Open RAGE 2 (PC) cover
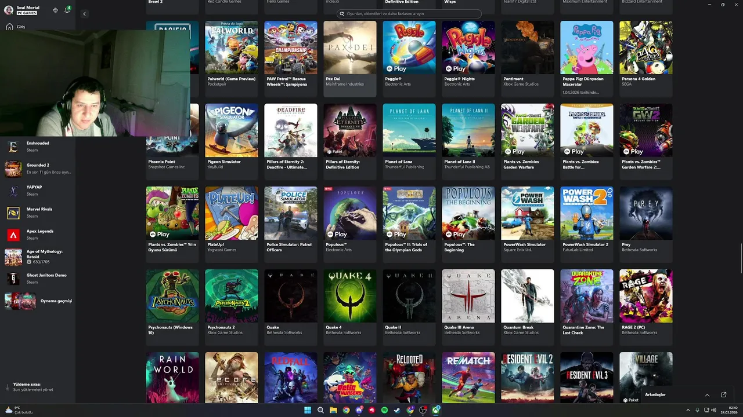Image resolution: width=743 pixels, height=417 pixels. [646, 296]
